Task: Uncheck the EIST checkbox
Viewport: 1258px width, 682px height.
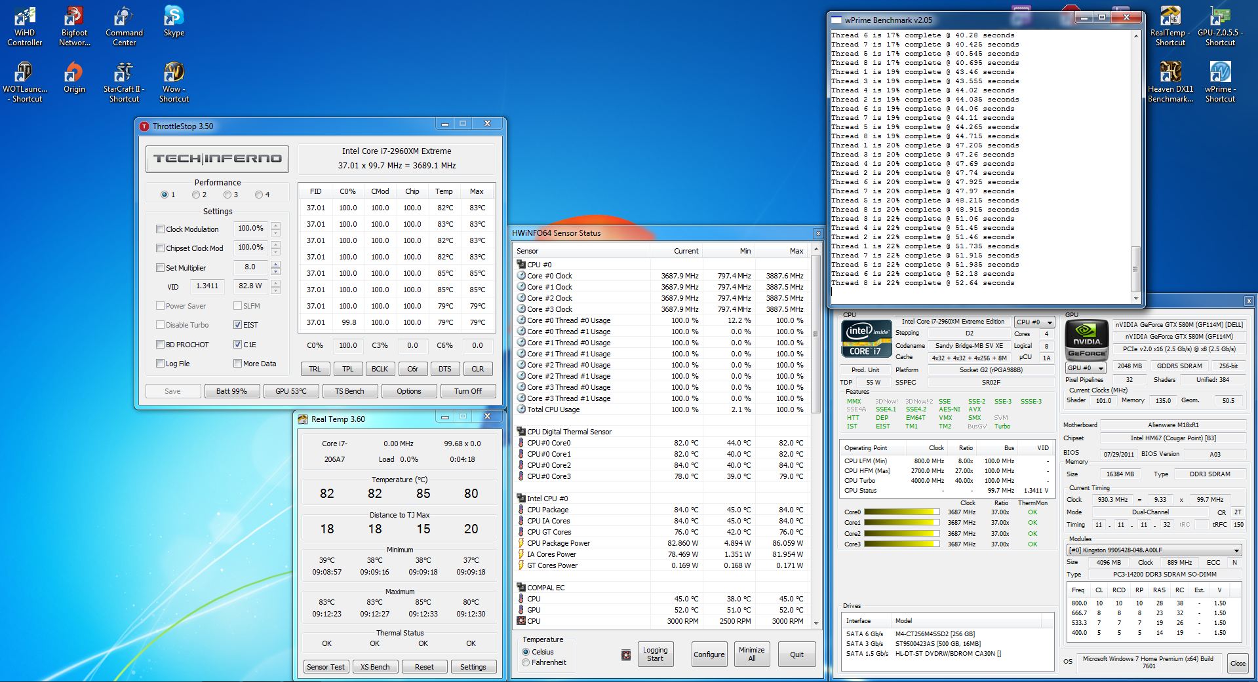Action: point(238,325)
